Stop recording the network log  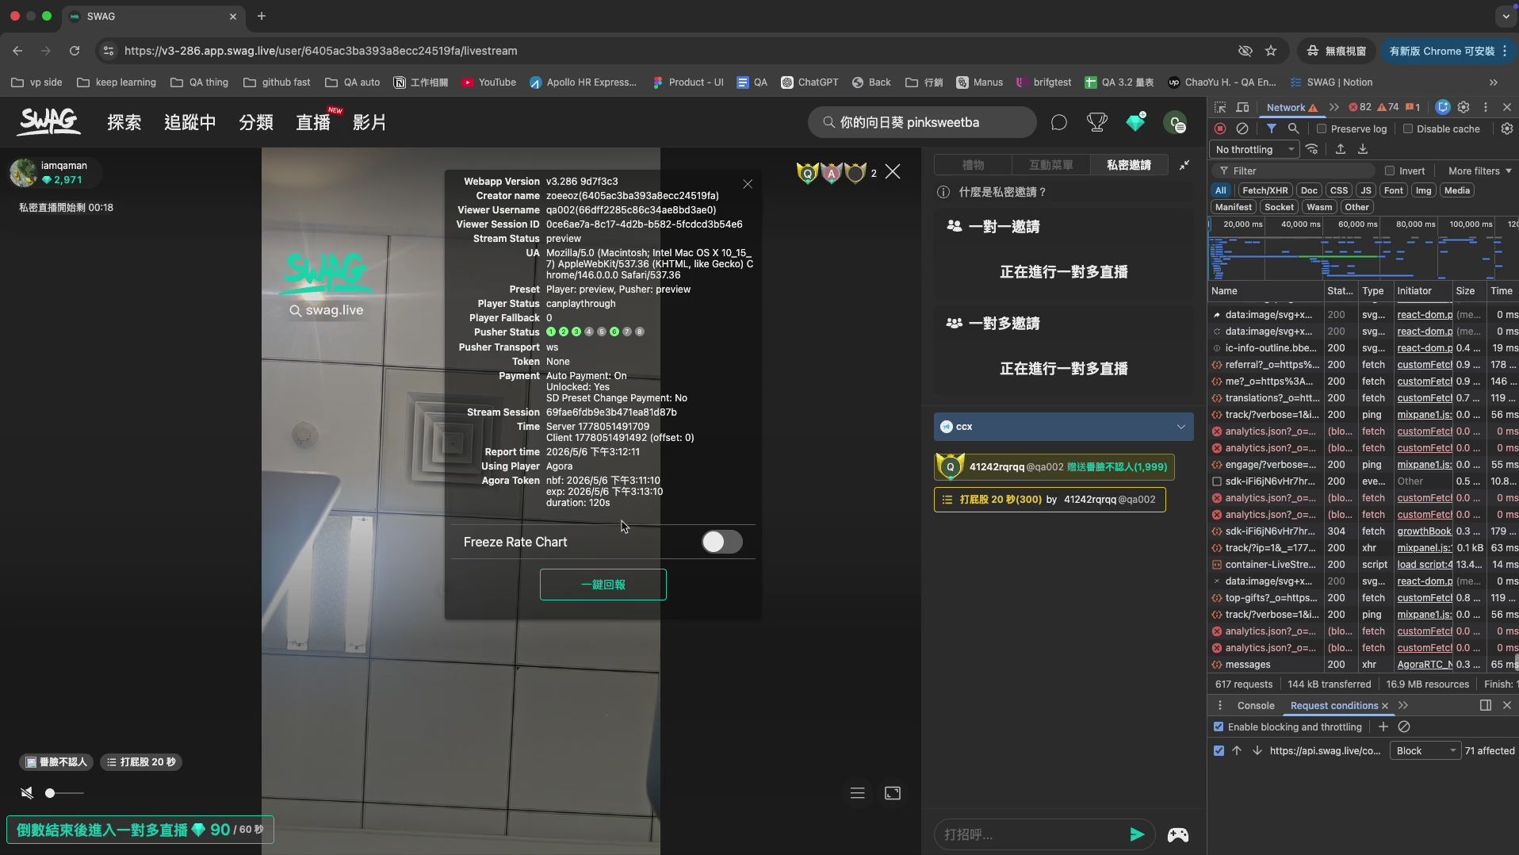click(1220, 128)
